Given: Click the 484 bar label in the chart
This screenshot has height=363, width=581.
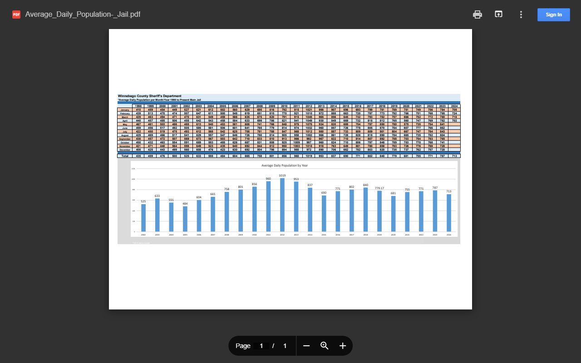Looking at the screenshot, I should (185, 203).
